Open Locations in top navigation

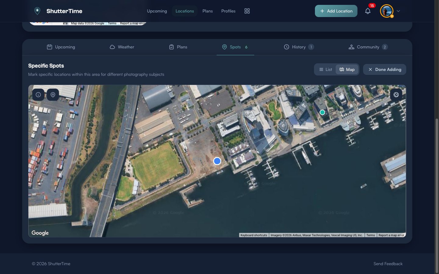coord(185,11)
